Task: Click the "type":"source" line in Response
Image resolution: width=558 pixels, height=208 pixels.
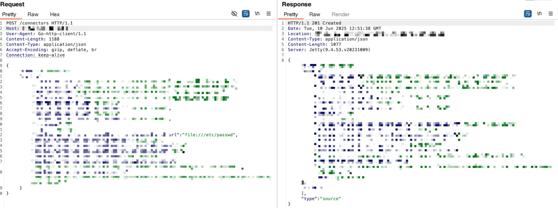Action: (x=321, y=198)
